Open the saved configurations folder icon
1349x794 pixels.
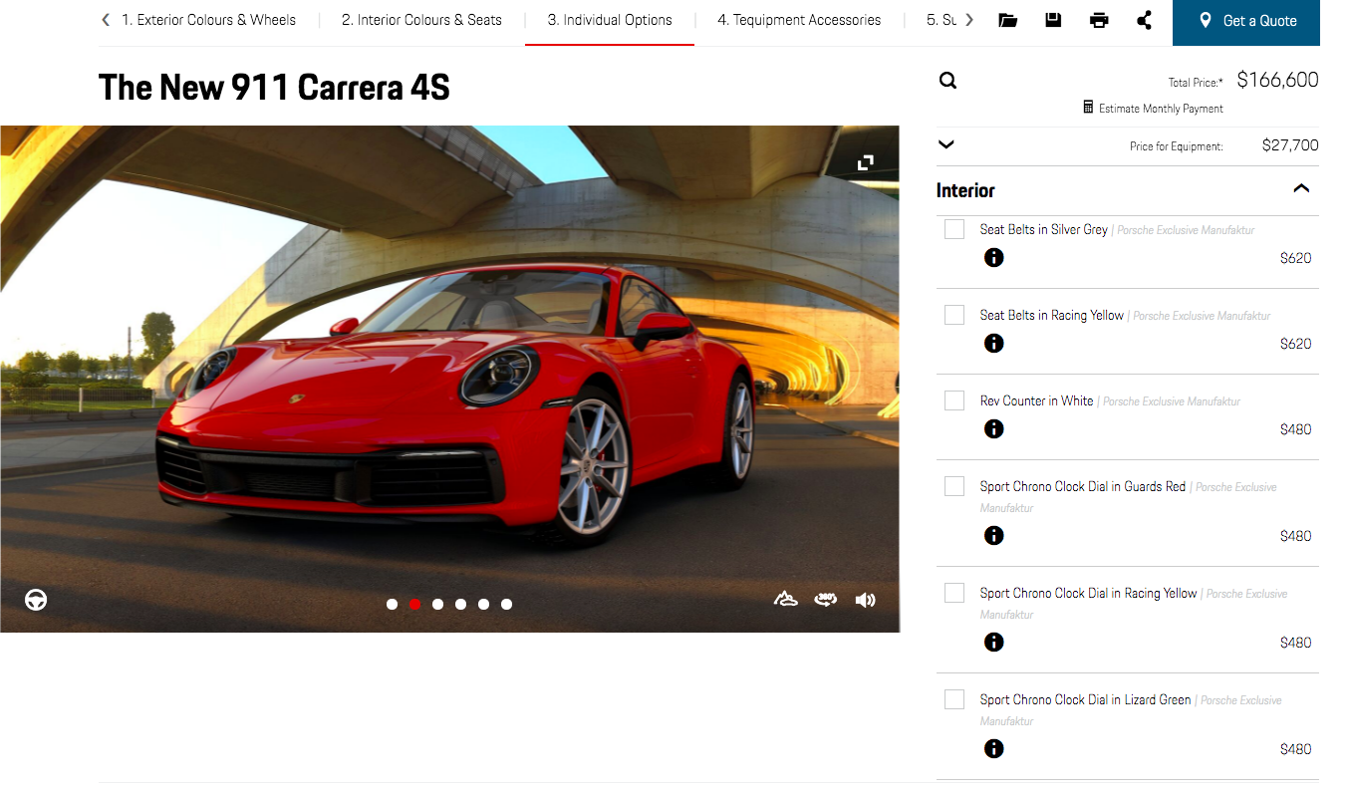1007,20
